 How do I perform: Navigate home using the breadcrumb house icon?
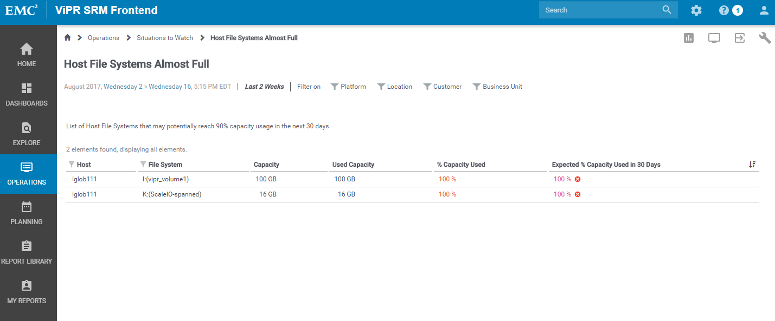(x=67, y=37)
